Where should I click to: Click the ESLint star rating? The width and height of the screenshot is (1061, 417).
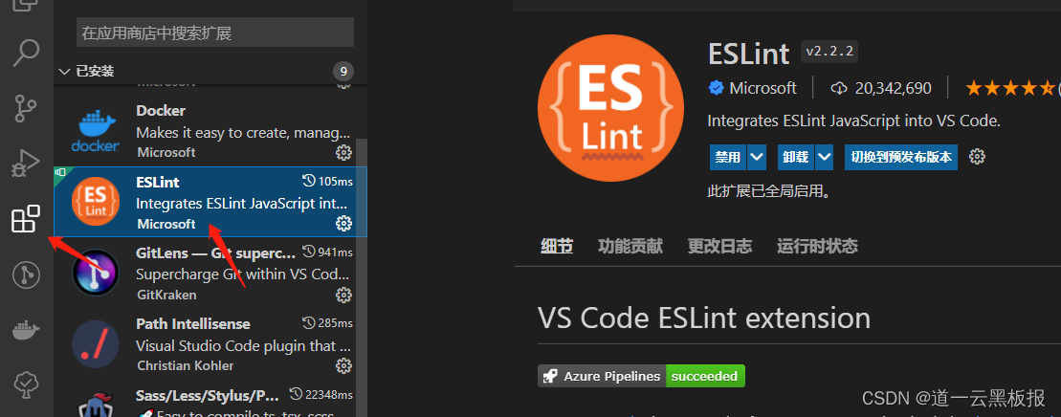1009,88
